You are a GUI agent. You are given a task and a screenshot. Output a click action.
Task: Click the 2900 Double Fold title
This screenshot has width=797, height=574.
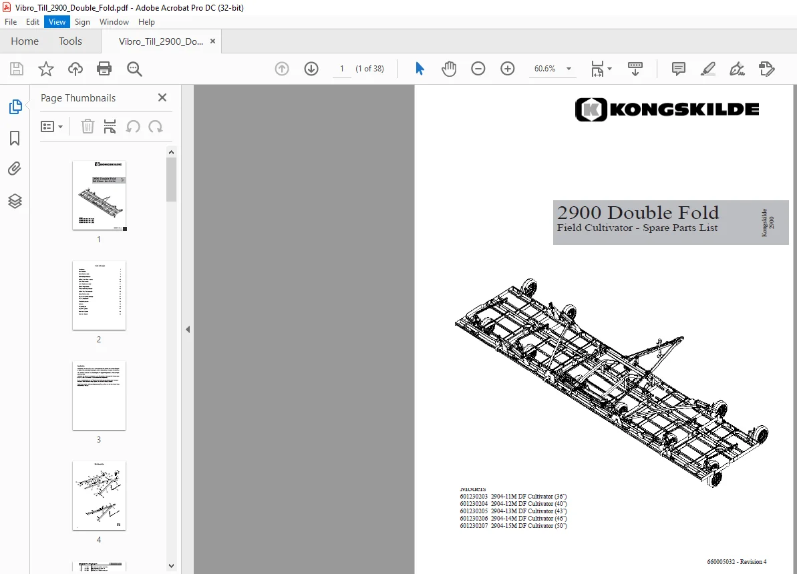click(638, 212)
